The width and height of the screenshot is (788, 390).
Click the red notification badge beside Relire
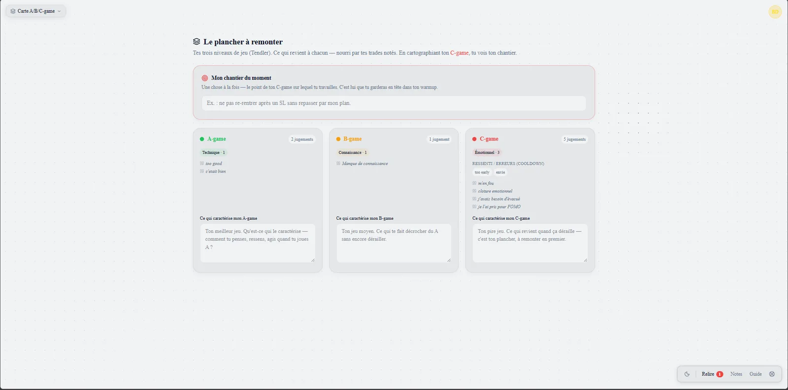[x=720, y=374]
